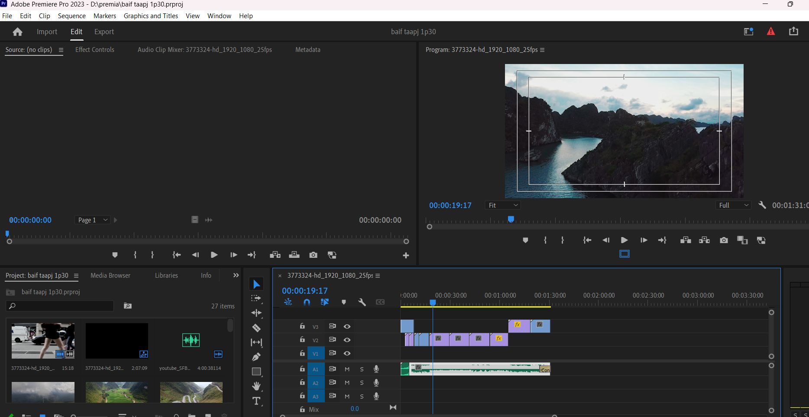Viewport: 809px width, 417px height.
Task: Select the Razor tool
Action: [x=256, y=328]
